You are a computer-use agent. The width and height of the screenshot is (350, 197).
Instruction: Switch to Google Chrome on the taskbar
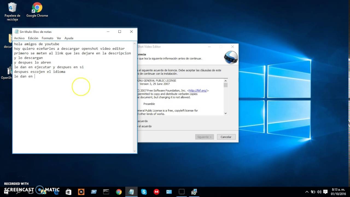tap(119, 192)
